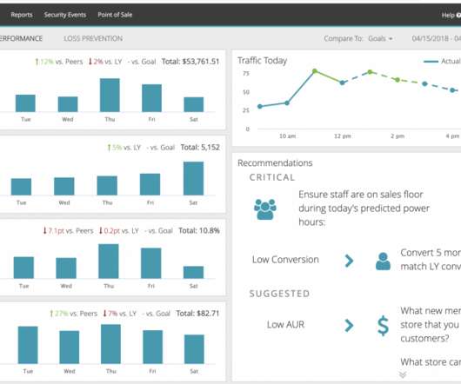The image size is (461, 384).
Task: Click the red arrow beside 7.1pt vs. Peers
Action: [x=45, y=231]
